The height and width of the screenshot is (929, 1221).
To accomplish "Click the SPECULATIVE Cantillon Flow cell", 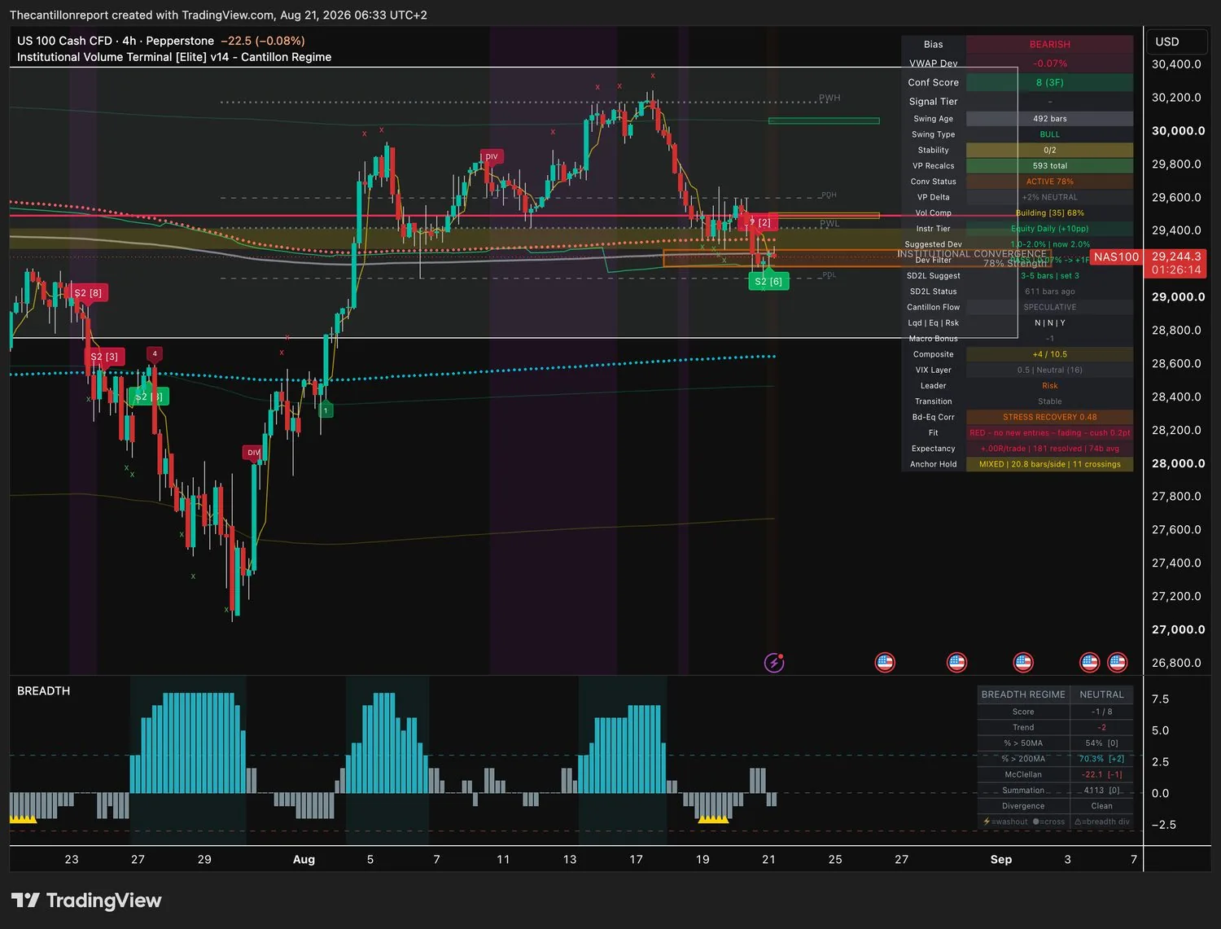I will coord(1049,307).
